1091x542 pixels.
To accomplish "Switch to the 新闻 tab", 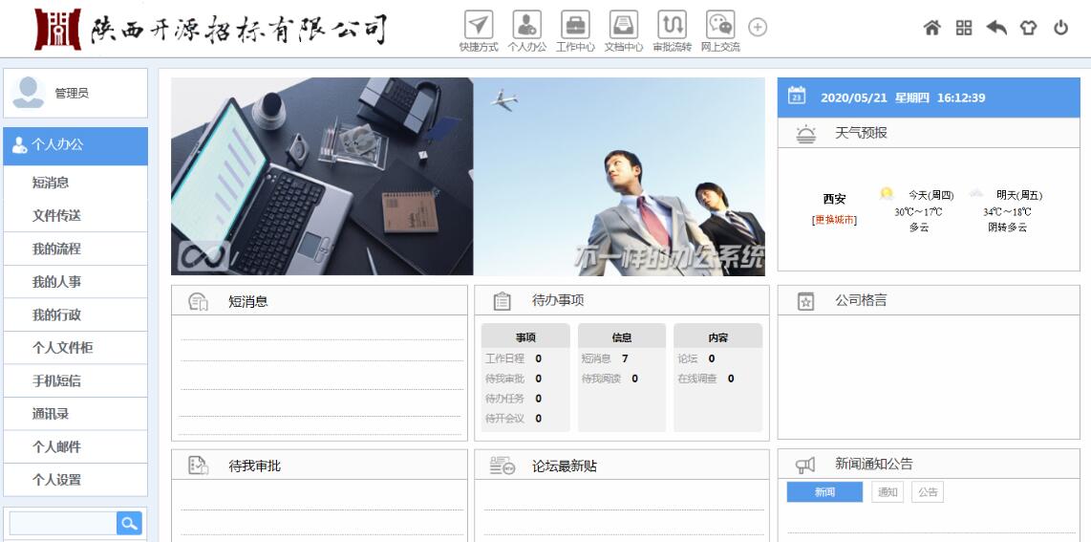I will point(824,492).
